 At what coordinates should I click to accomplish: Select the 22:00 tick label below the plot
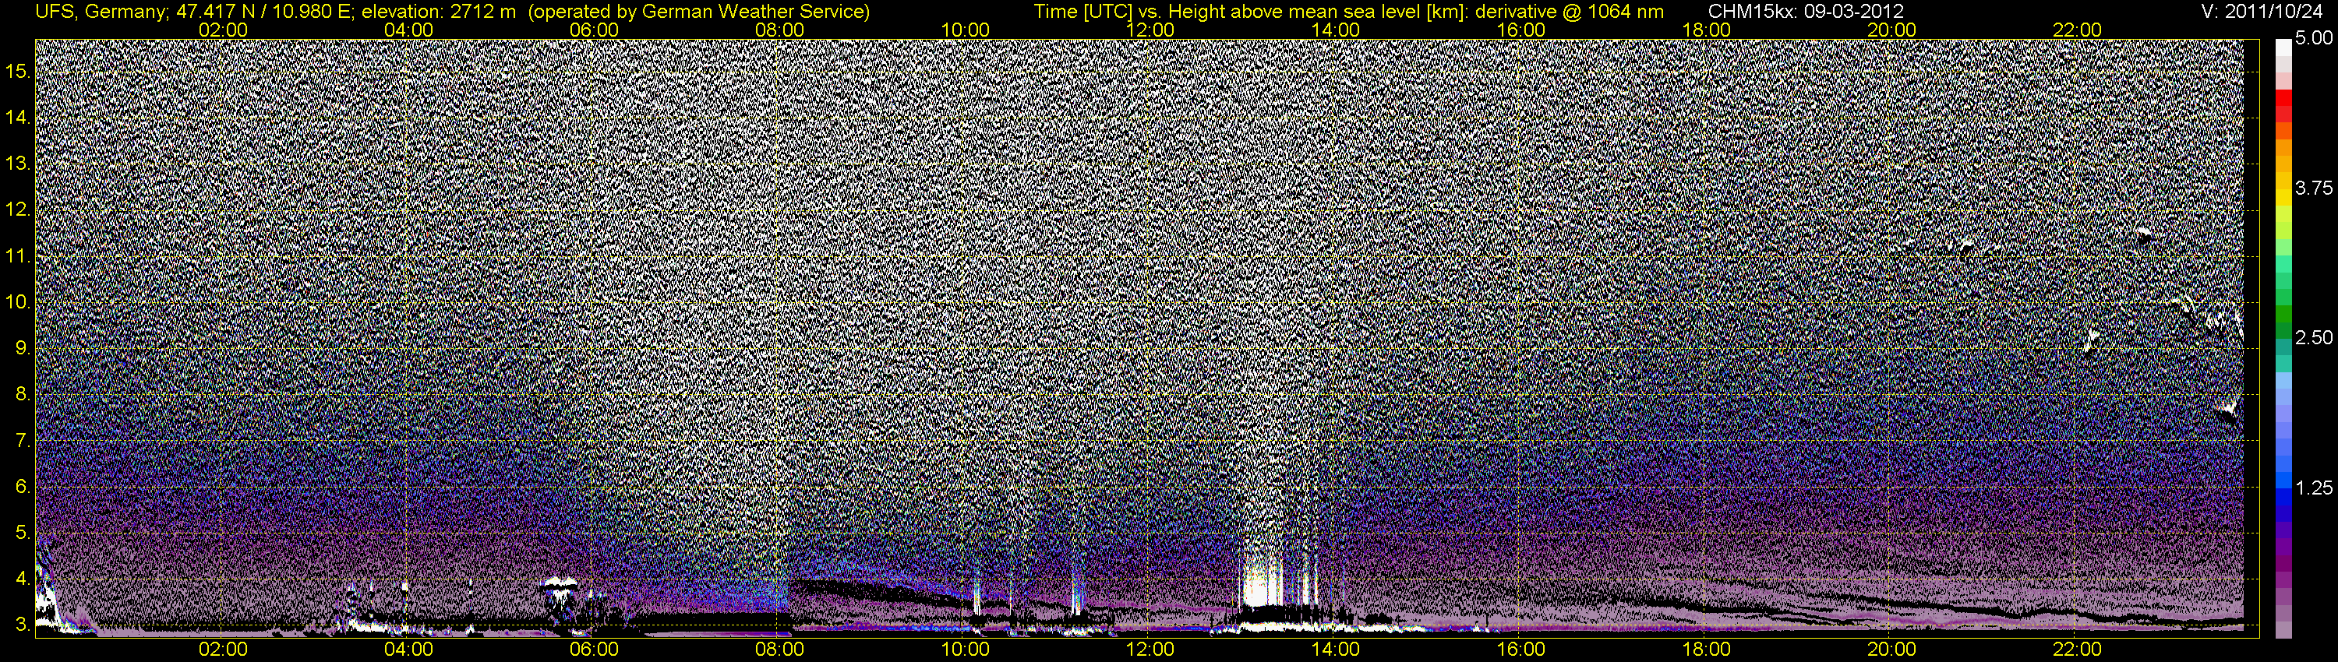(2078, 650)
